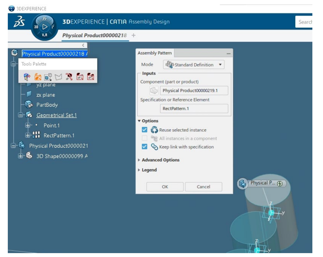Uncheck Keep link with specification
This screenshot has height=257, width=323.
point(144,147)
